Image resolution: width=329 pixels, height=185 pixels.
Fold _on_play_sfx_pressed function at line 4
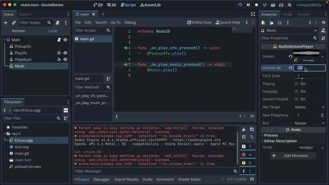tap(135, 48)
